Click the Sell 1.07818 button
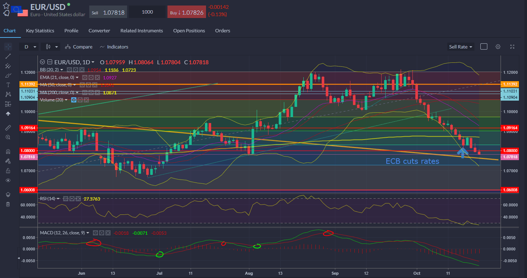This screenshot has height=278, width=527. pos(108,12)
